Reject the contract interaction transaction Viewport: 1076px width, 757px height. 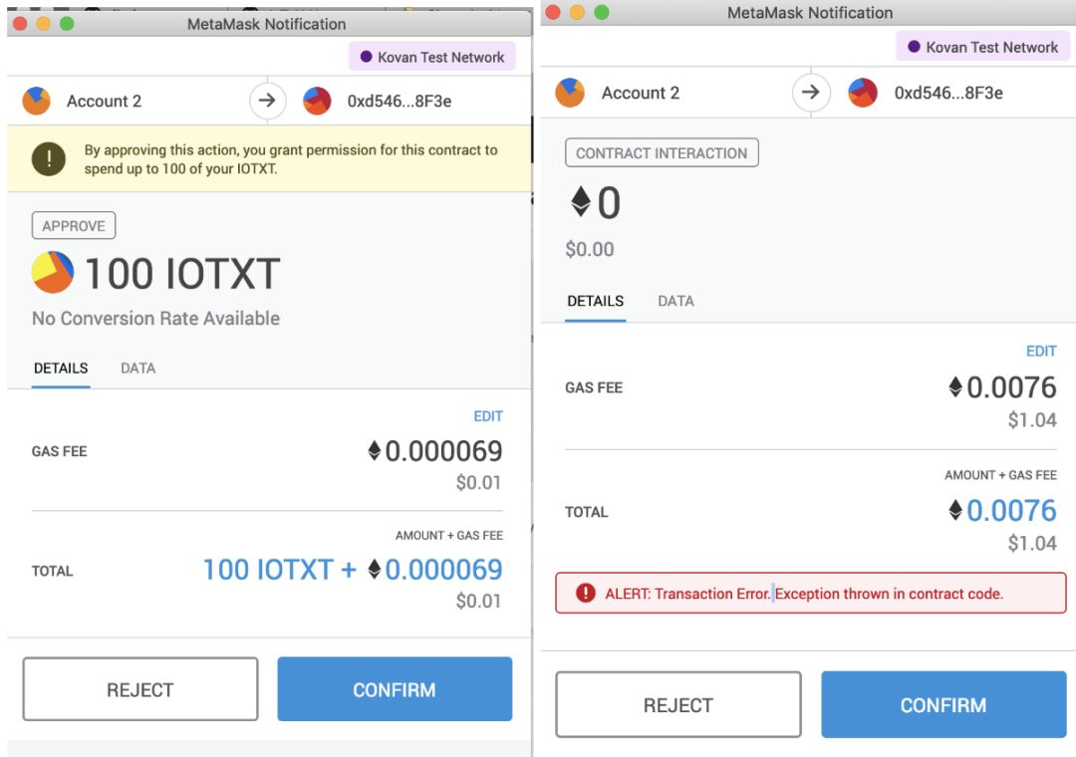pos(678,705)
